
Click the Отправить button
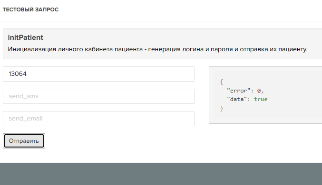coord(24,141)
